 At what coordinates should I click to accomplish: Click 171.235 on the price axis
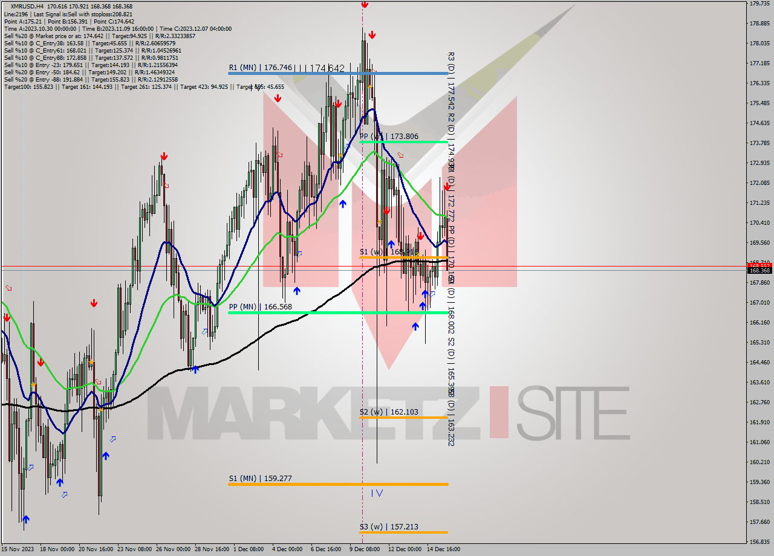click(x=759, y=203)
